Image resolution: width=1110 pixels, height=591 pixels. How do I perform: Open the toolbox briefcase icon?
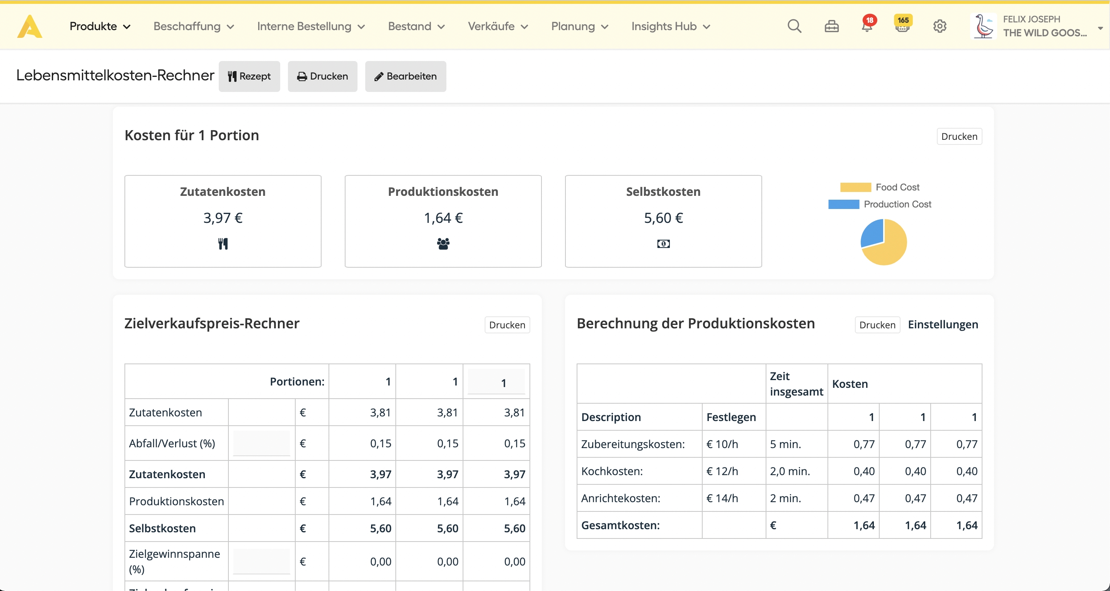pos(831,27)
